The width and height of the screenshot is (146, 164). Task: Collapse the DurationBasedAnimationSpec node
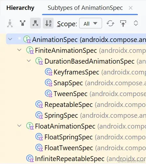click(x=29, y=61)
